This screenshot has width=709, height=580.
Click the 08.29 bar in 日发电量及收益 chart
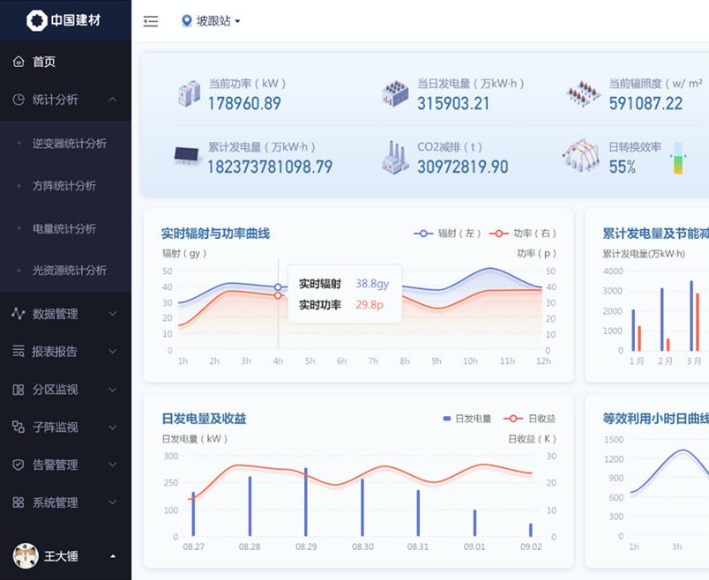306,502
